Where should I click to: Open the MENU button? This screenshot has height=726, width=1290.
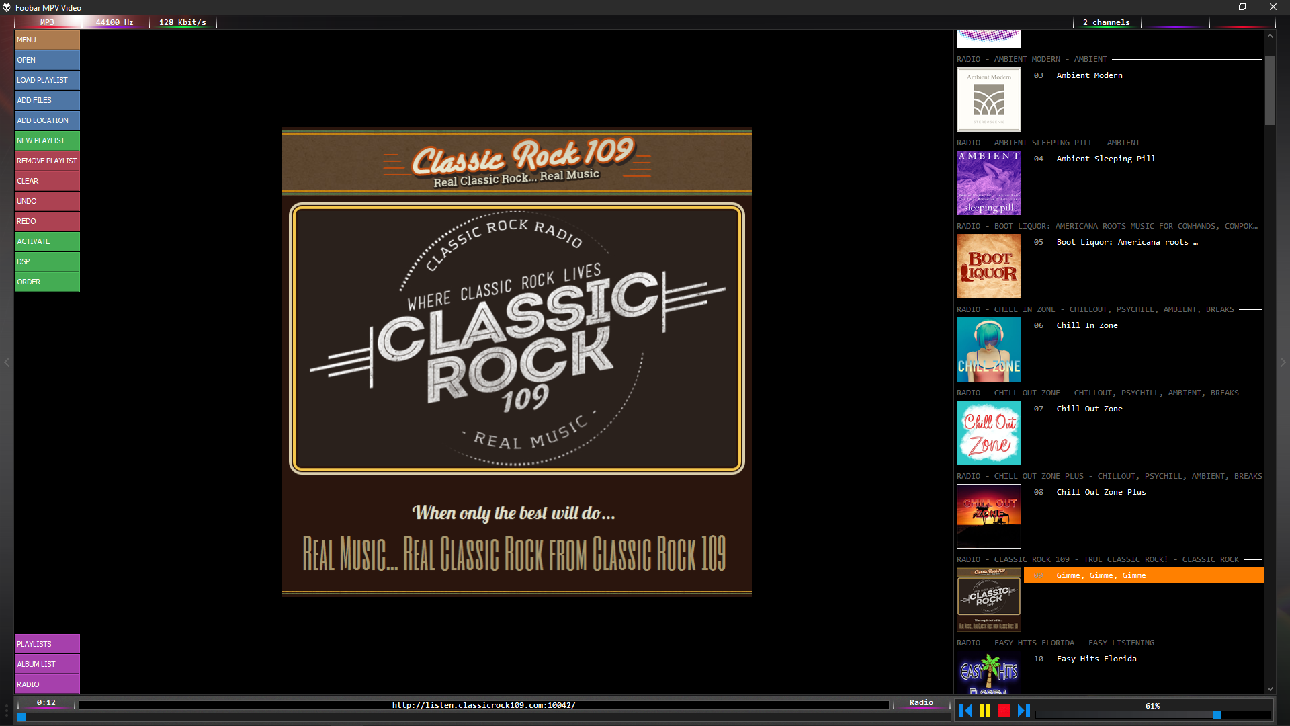[47, 40]
